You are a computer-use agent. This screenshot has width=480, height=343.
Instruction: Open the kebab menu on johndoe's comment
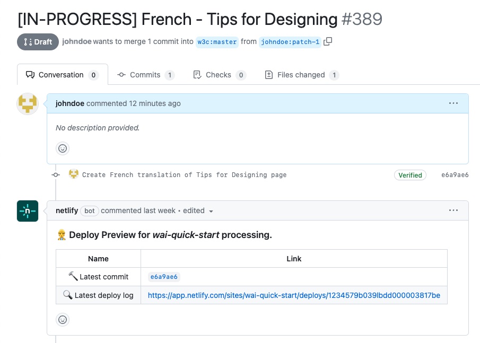(453, 103)
